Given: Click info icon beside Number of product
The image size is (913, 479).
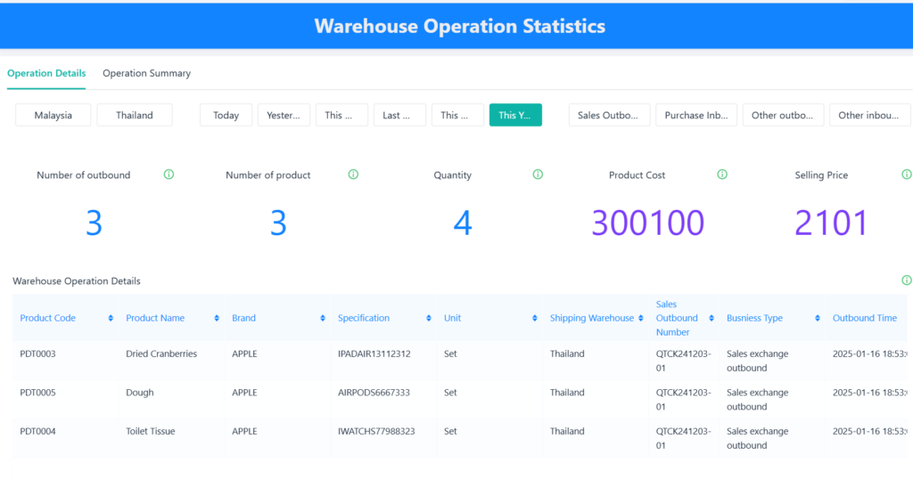Looking at the screenshot, I should click(353, 175).
